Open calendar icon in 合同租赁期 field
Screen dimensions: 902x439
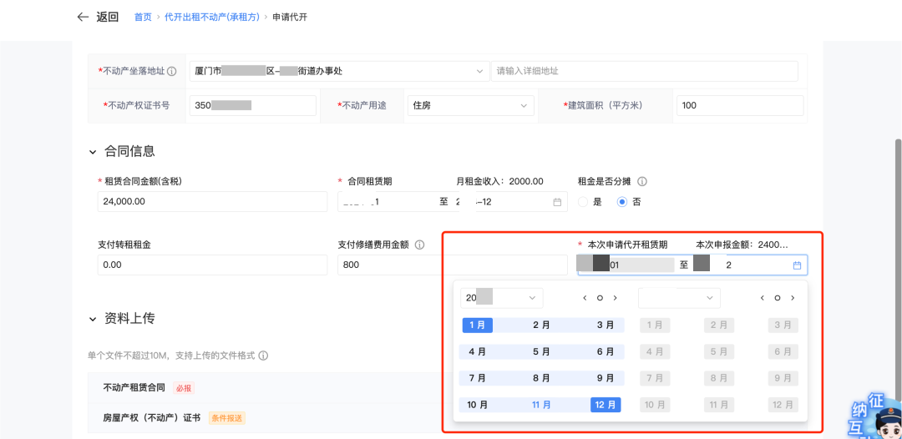(557, 202)
